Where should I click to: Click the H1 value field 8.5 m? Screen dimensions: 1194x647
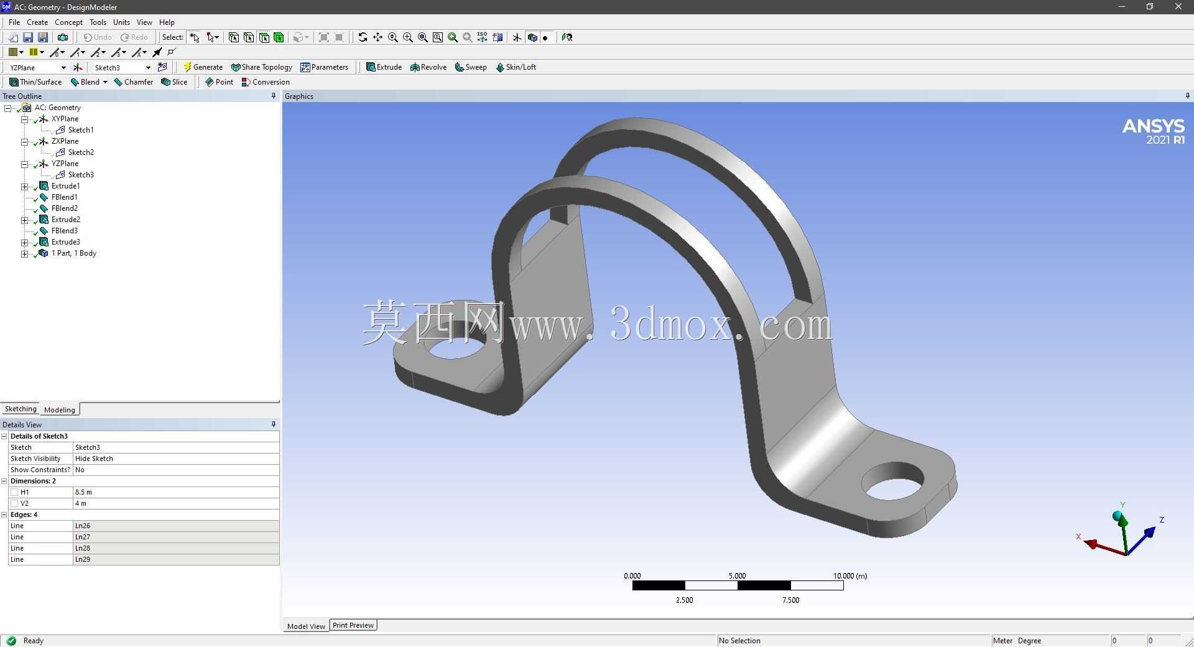(x=176, y=492)
